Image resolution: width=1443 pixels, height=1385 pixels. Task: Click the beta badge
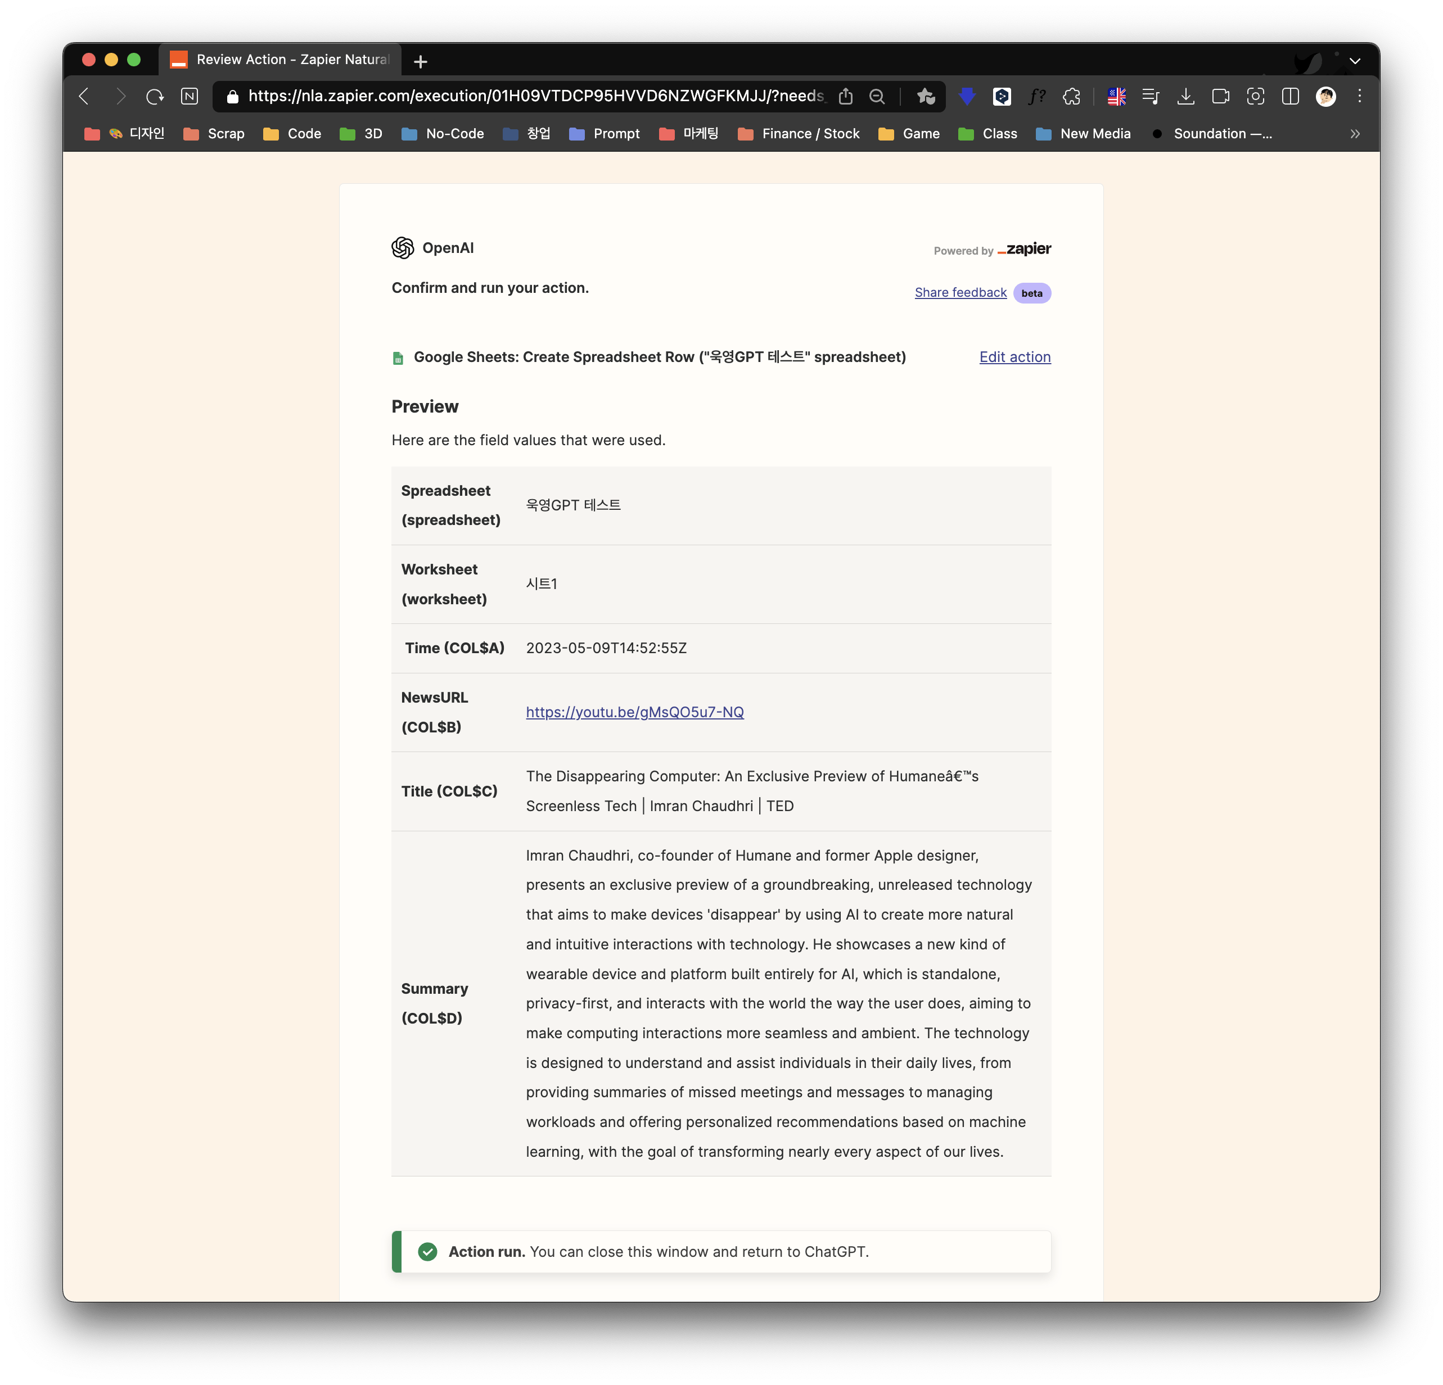[1031, 293]
